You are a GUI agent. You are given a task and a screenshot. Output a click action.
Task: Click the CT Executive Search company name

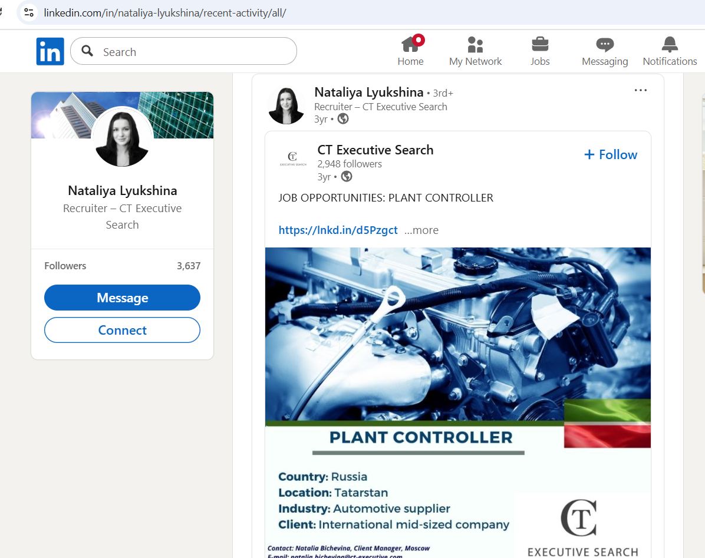point(375,150)
